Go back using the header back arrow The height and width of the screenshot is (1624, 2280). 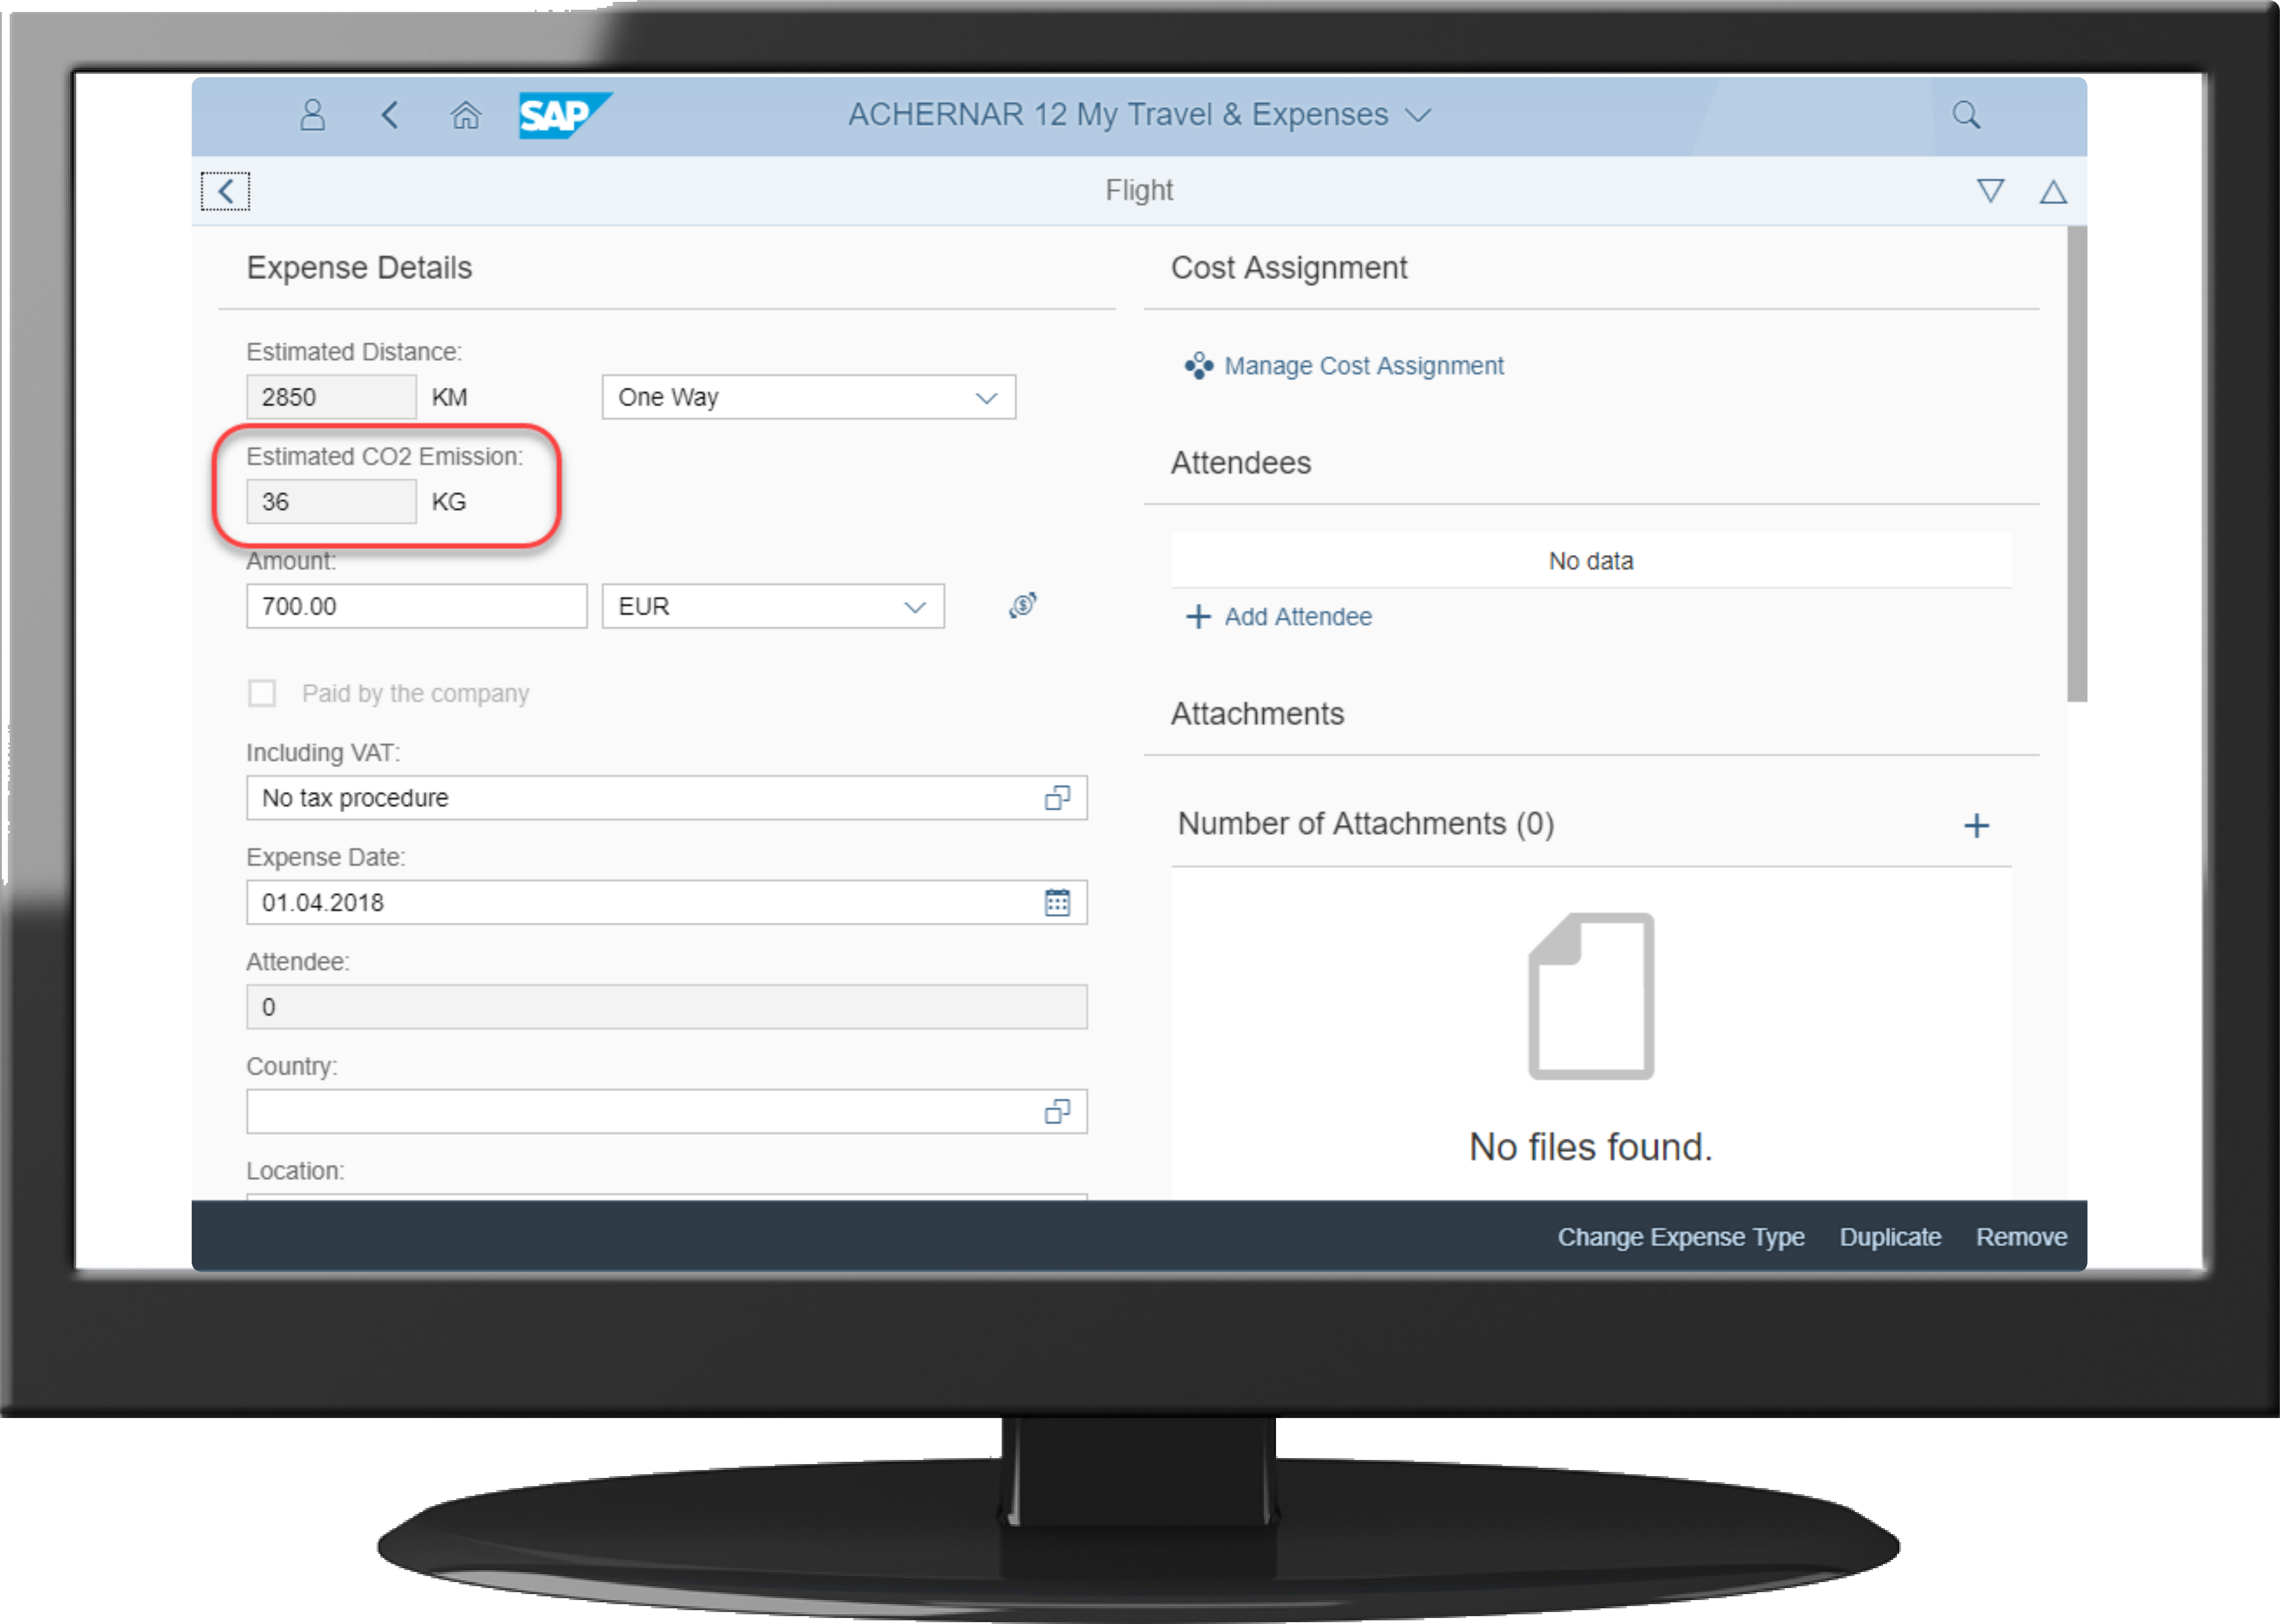pyautogui.click(x=390, y=115)
